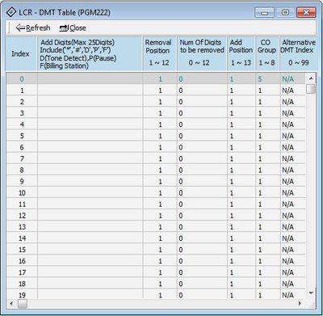Viewport: 323px width, 316px height.
Task: Select the Index column header
Action: point(21,53)
